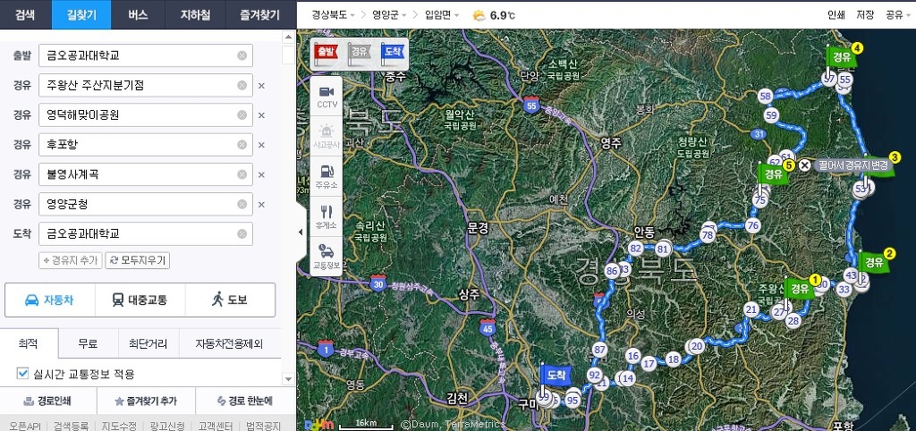This screenshot has width=916, height=431.
Task: Click the 경유지 추가 button
Action: click(x=71, y=260)
